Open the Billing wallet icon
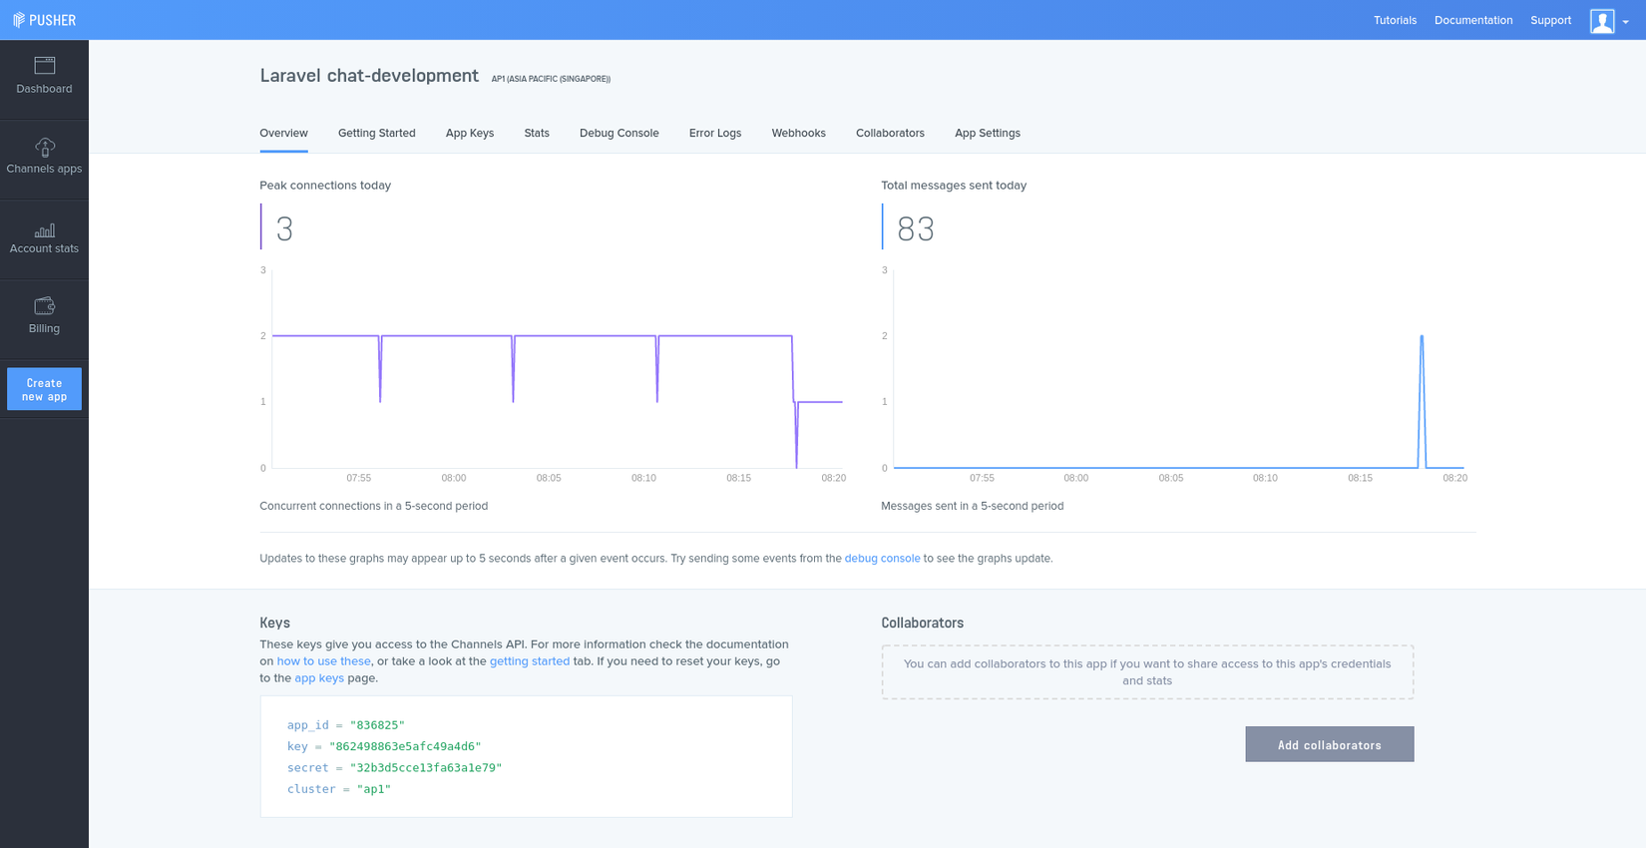The height and width of the screenshot is (848, 1646). click(x=45, y=305)
